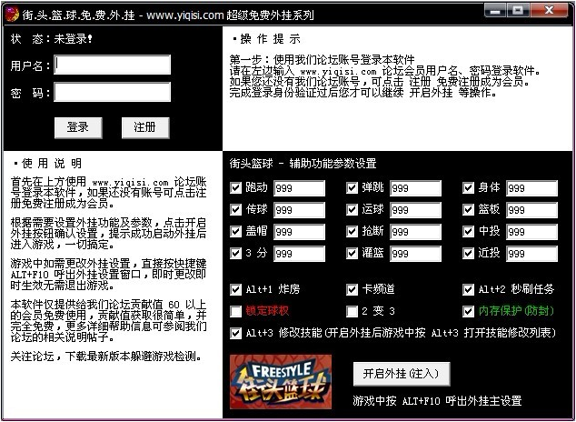Uncheck 卡频道 option
Image resolution: width=576 pixels, height=422 pixels.
[352, 289]
